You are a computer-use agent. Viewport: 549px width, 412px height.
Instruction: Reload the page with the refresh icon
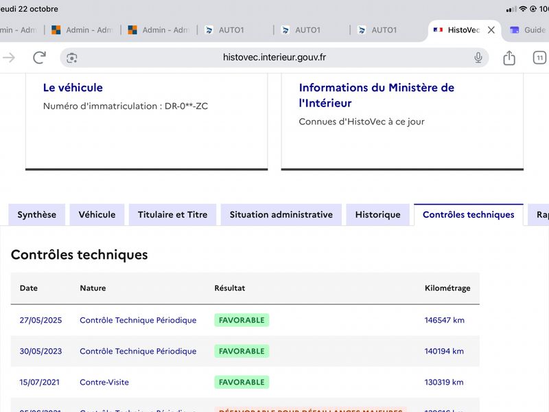tap(39, 58)
